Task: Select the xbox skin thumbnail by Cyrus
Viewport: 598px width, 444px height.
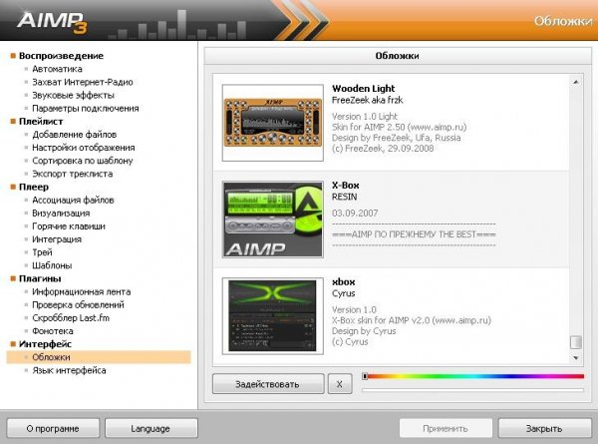Action: click(273, 316)
